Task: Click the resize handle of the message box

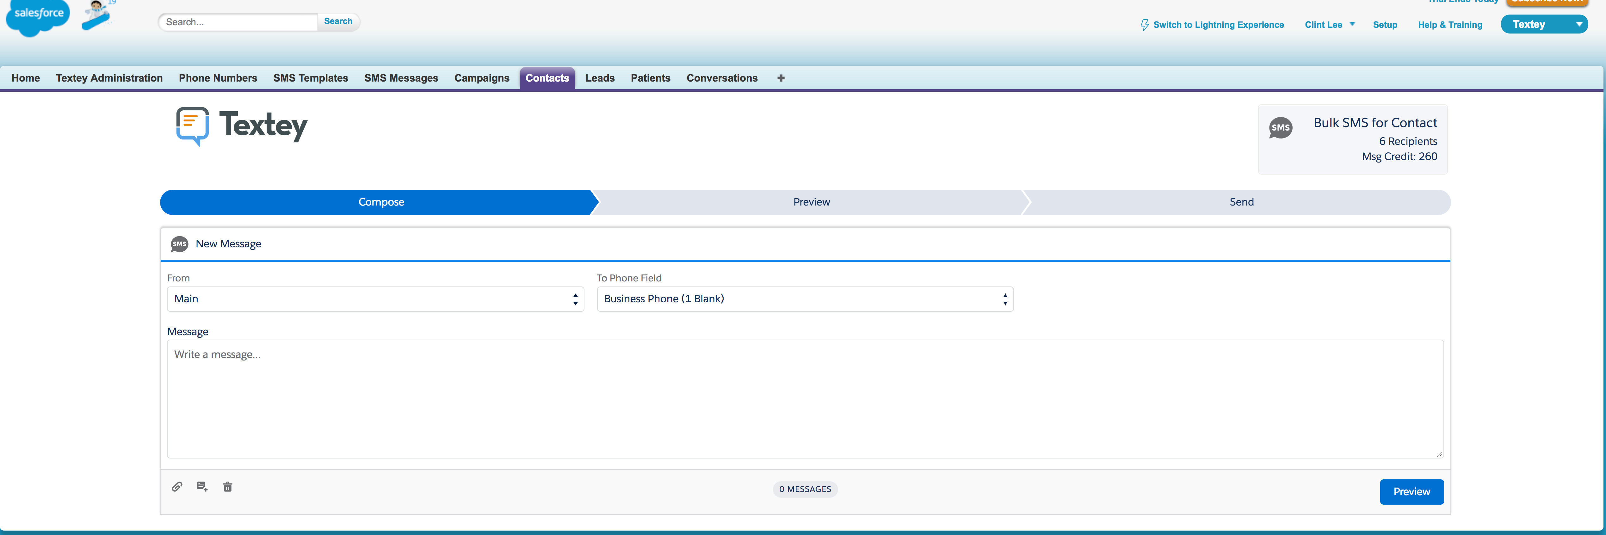Action: [1439, 454]
